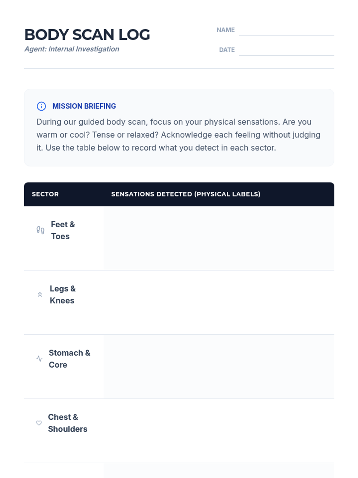The height and width of the screenshot is (478, 358).
Task: Click the Legs & Knees sensations cell
Action: pos(219,302)
